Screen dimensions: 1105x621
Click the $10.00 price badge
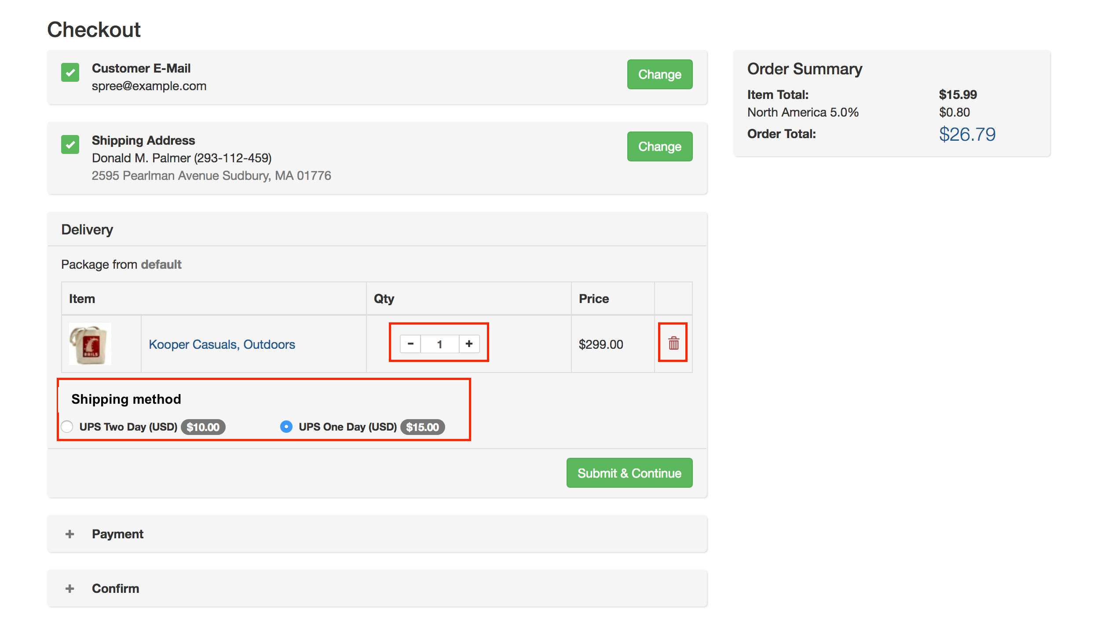click(x=203, y=427)
